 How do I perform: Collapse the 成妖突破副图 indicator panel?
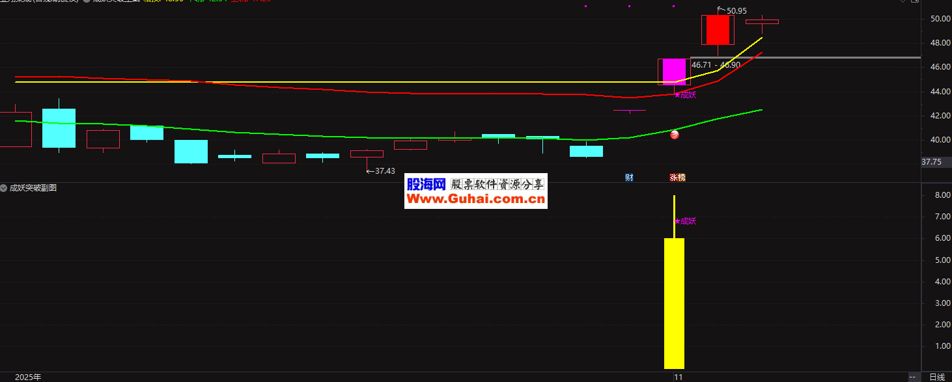(4, 188)
